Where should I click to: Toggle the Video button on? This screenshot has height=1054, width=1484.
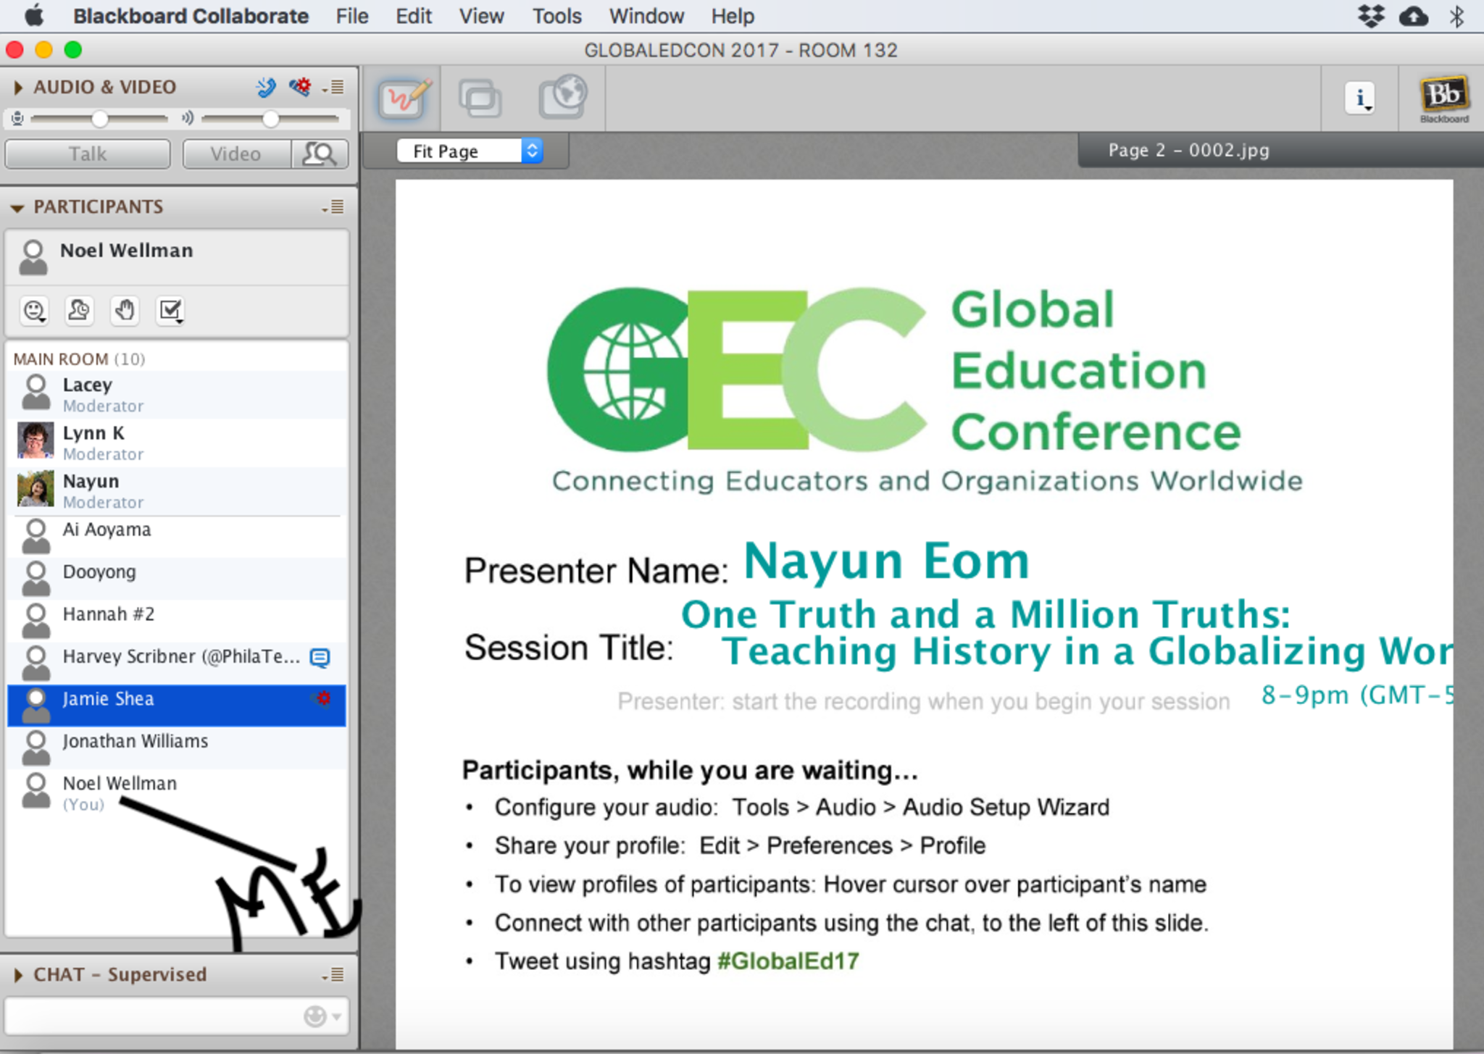tap(235, 154)
